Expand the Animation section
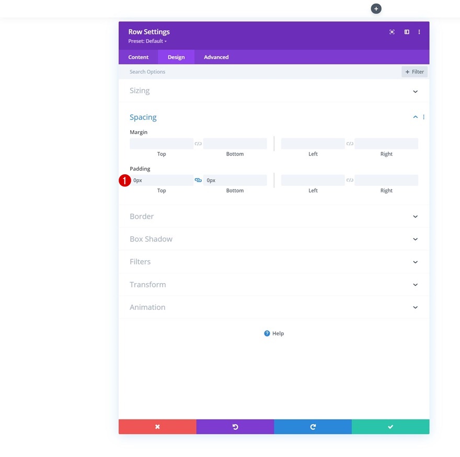The width and height of the screenshot is (460, 457). tap(274, 307)
